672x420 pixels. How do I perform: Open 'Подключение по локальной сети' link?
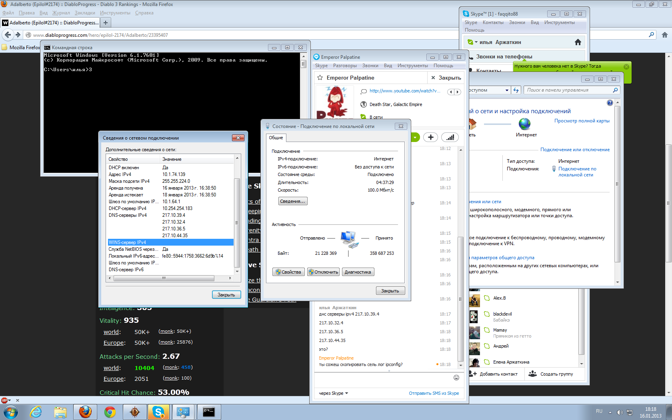point(577,172)
